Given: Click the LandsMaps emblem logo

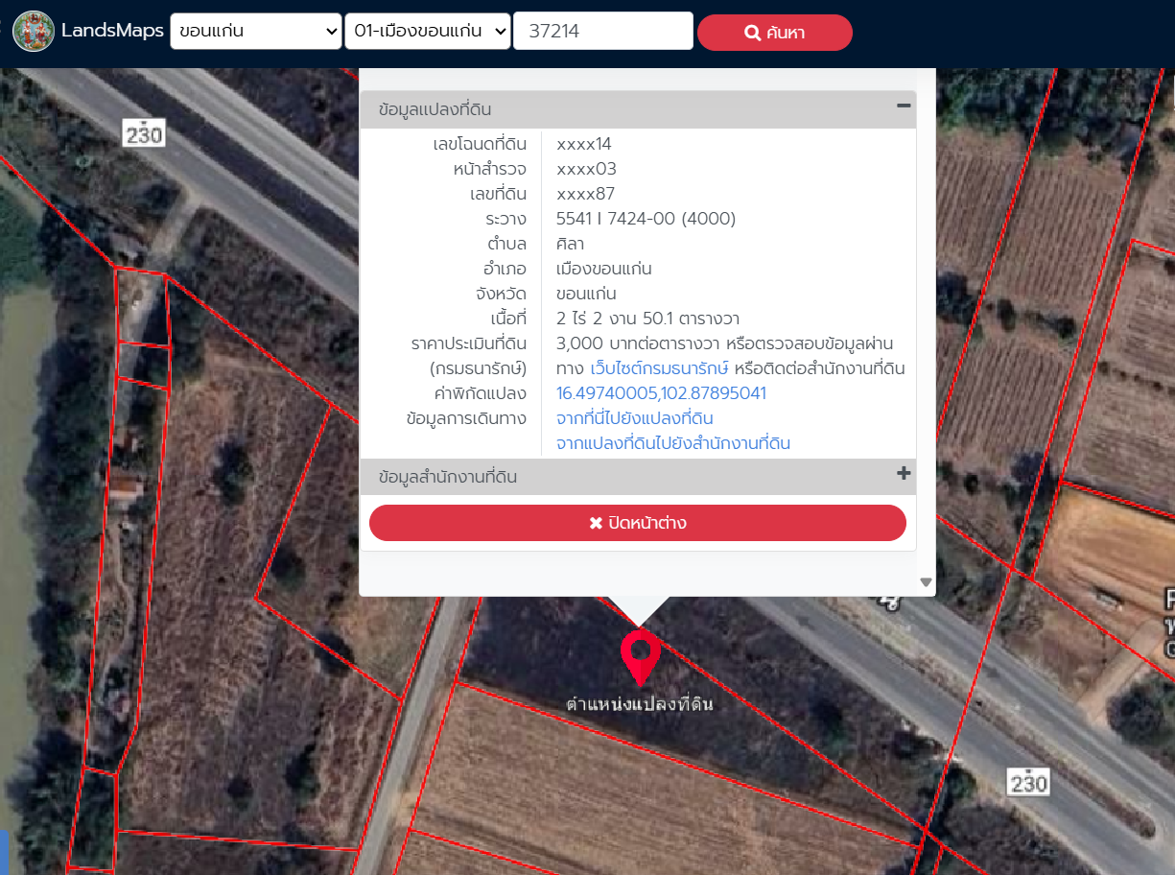Looking at the screenshot, I should click(34, 32).
